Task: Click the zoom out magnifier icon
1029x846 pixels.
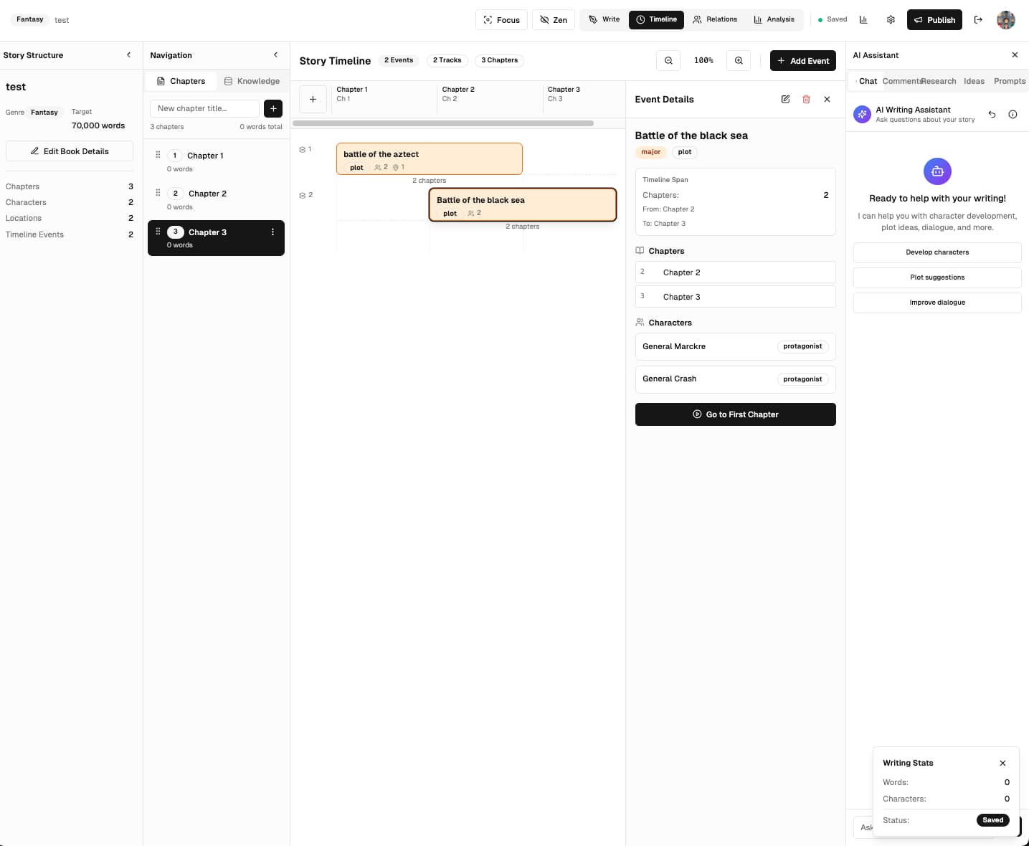Action: 668,61
